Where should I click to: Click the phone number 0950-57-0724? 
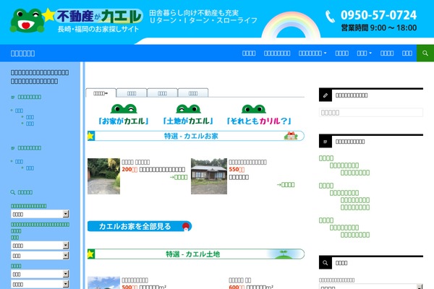coord(378,15)
